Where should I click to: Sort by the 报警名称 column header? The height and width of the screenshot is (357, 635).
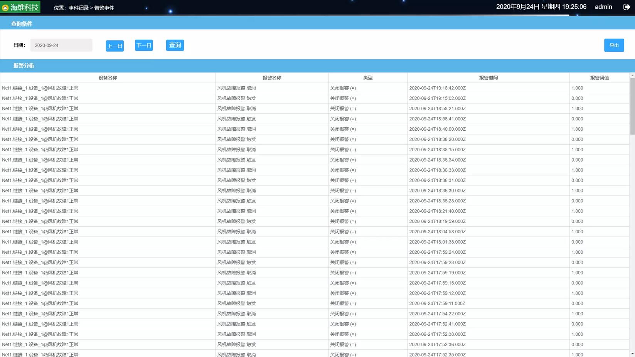click(272, 78)
